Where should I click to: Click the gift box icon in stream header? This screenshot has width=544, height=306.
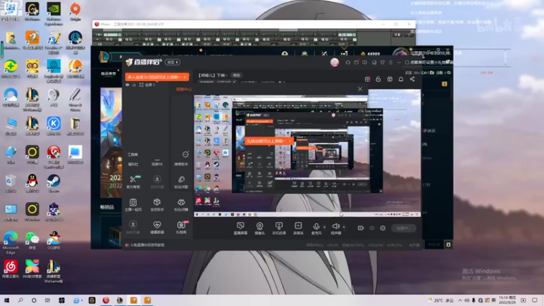tap(367, 79)
